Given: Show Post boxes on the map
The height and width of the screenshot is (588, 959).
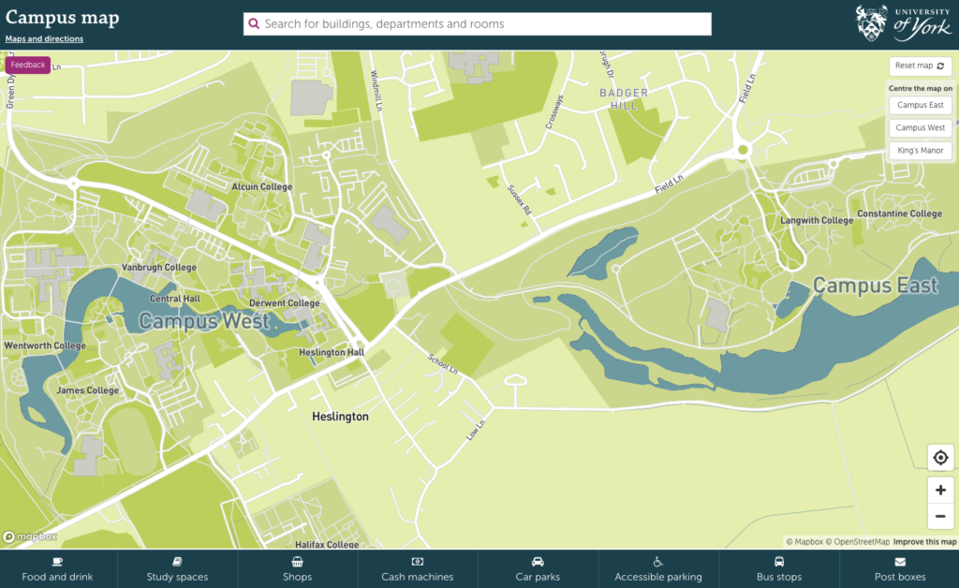Looking at the screenshot, I should coord(899,569).
